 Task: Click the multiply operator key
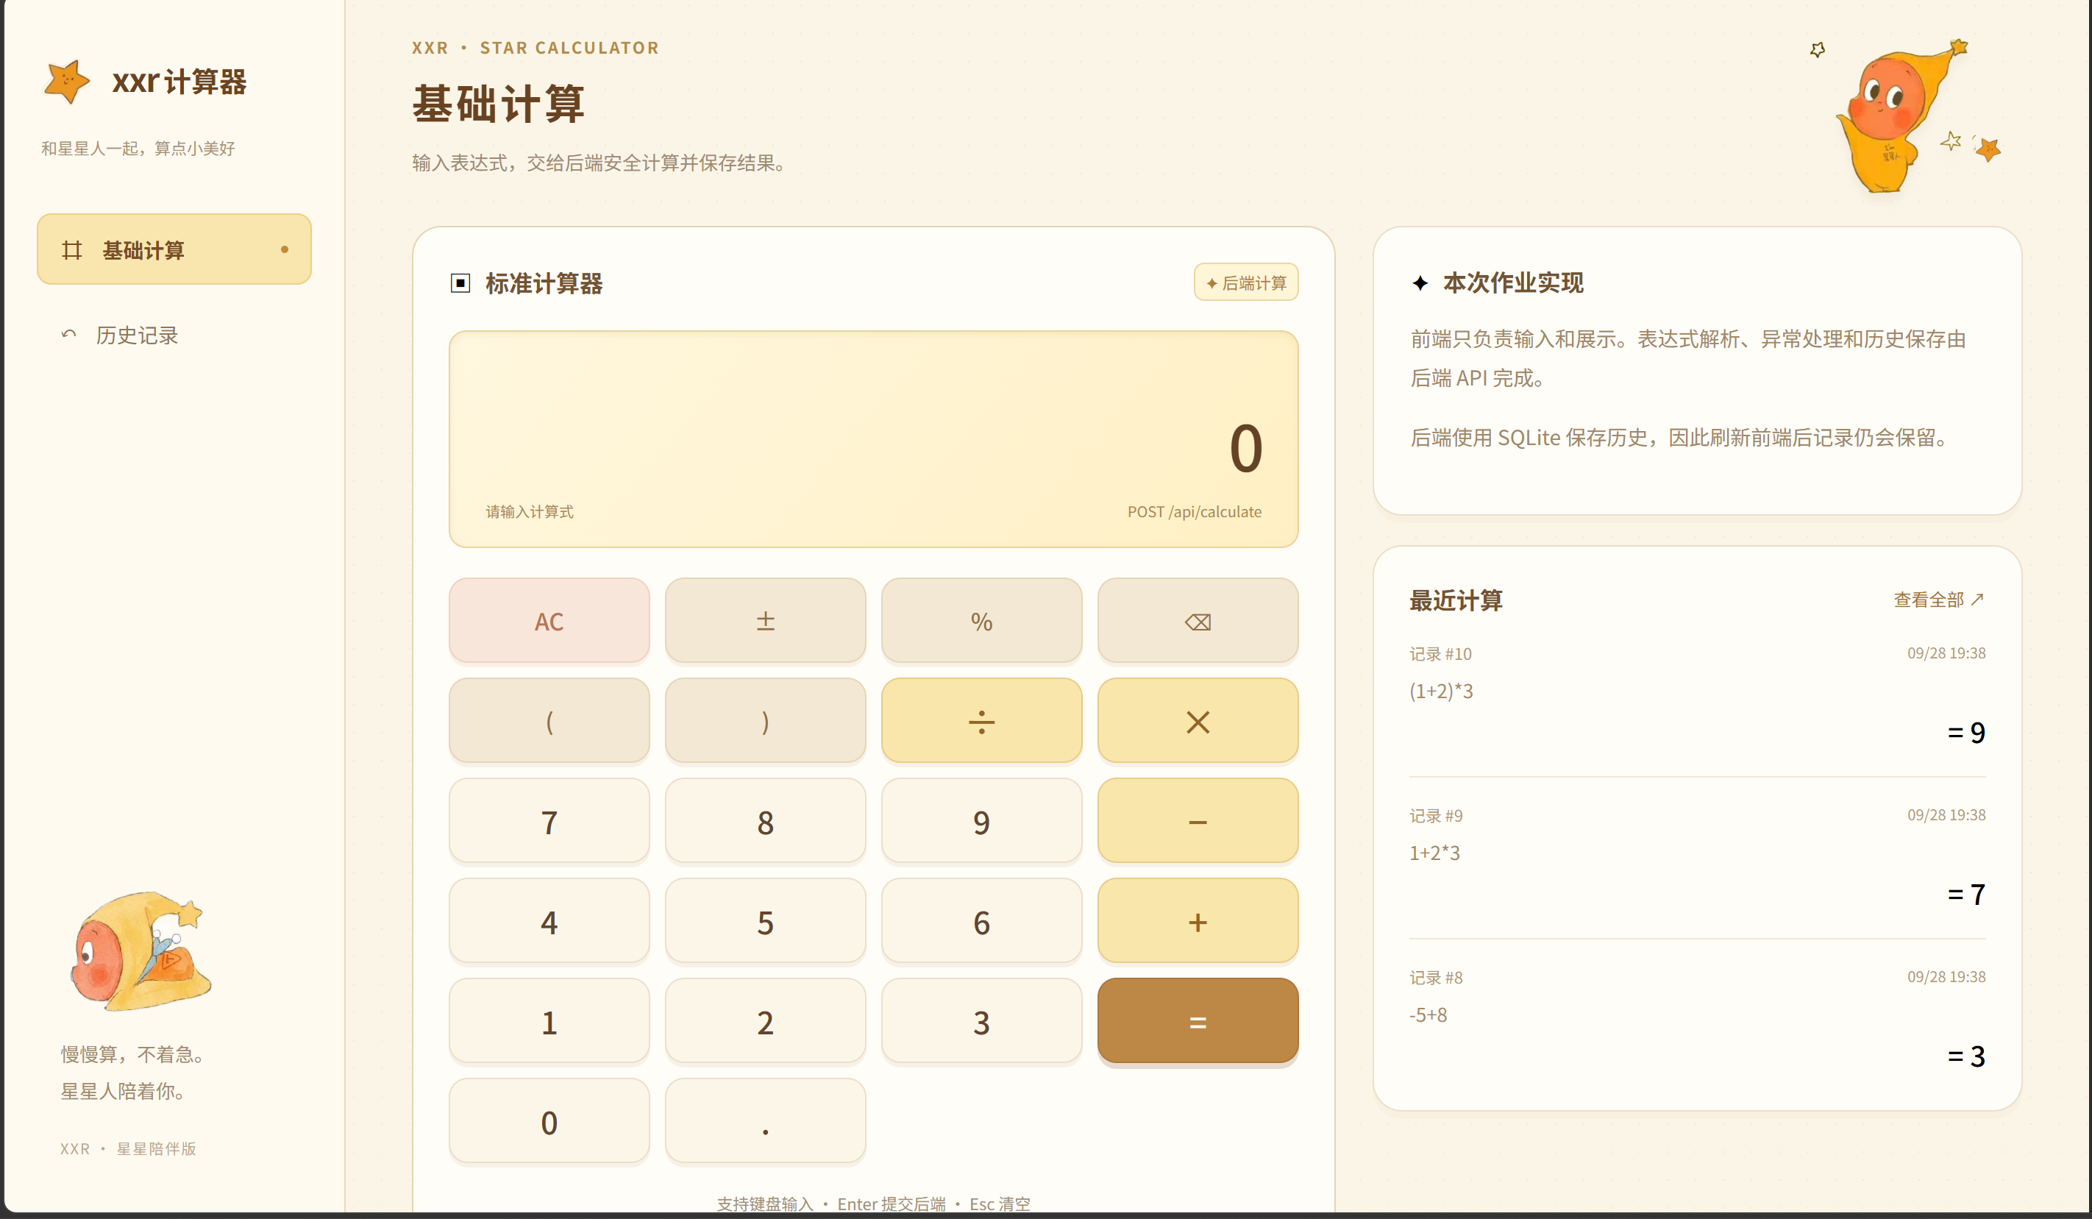pos(1197,721)
